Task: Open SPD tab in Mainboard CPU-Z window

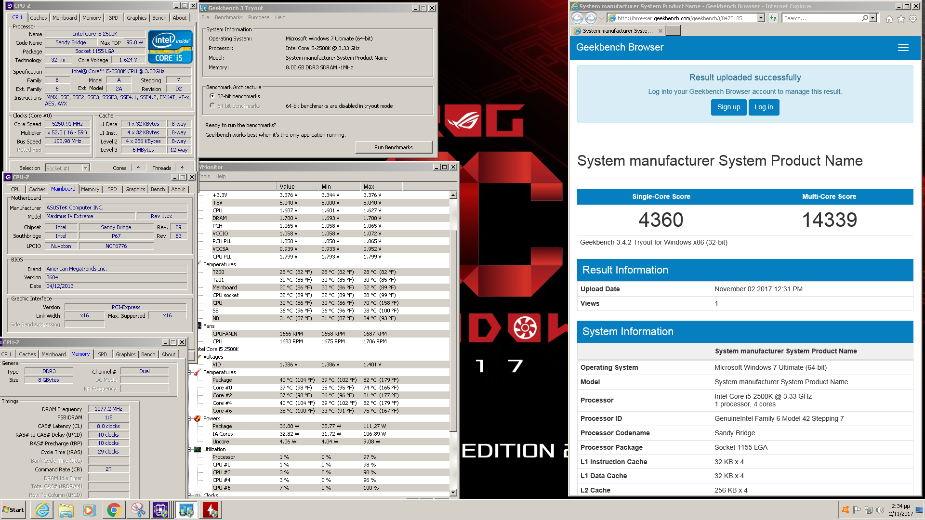Action: [112, 189]
